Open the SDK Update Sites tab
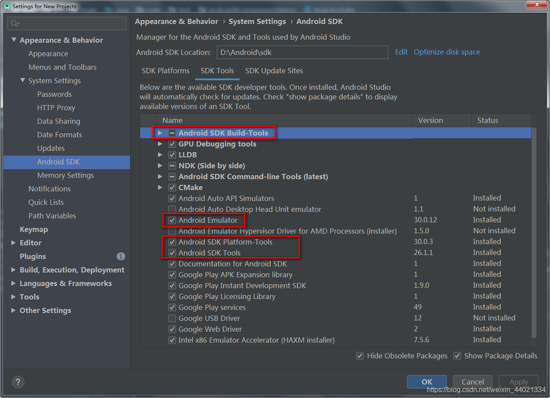This screenshot has height=398, width=550. click(274, 71)
